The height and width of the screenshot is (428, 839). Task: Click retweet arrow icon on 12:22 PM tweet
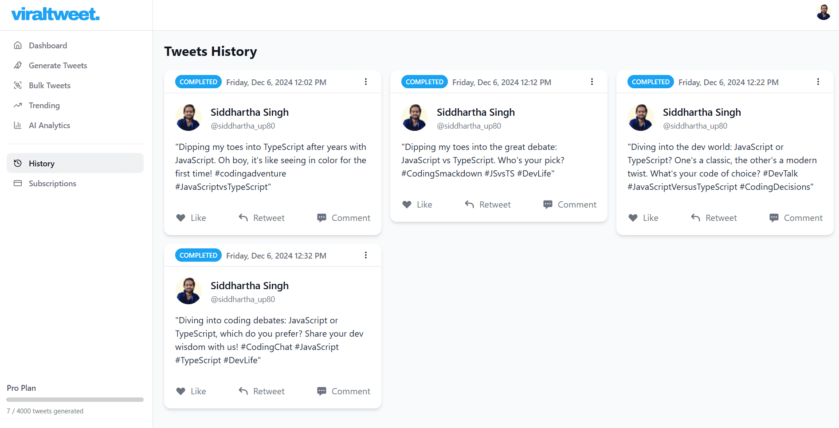click(x=695, y=218)
